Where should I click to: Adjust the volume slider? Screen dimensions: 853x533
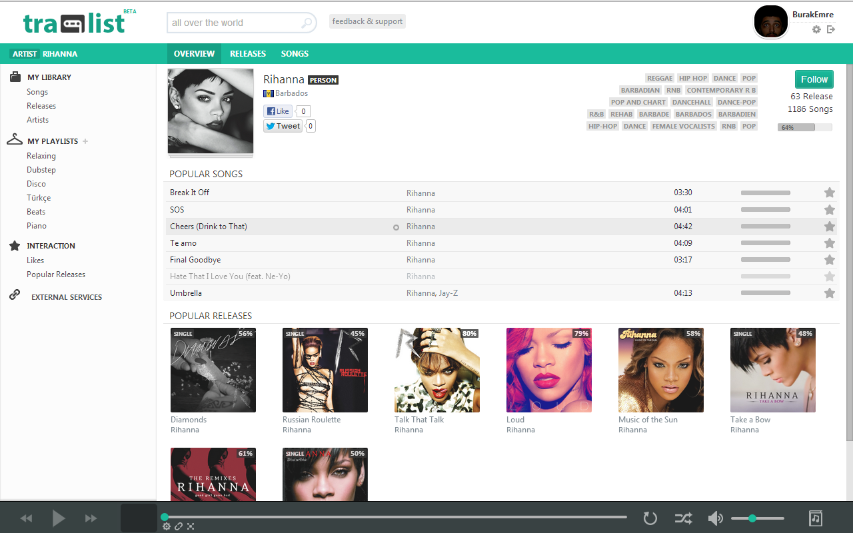pos(758,518)
